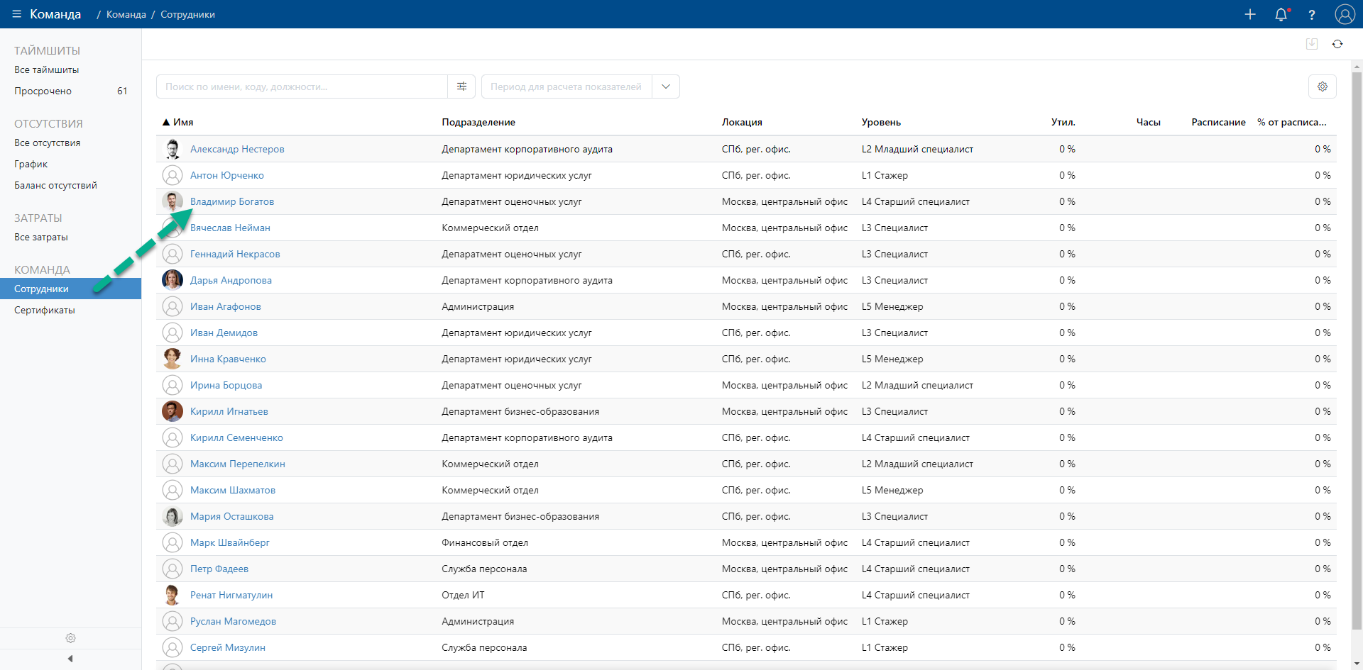
Task: Open Иван Демидов's profile link
Action: (224, 333)
